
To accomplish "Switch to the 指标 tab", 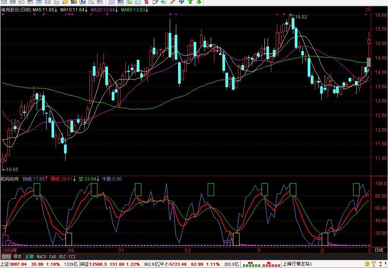I will coord(6,257).
